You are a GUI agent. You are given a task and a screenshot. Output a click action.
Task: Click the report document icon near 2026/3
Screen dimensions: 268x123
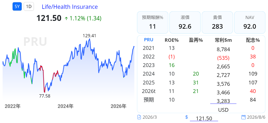(139, 117)
